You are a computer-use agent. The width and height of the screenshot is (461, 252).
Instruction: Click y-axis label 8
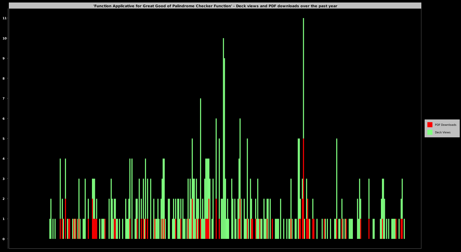click(x=4, y=78)
